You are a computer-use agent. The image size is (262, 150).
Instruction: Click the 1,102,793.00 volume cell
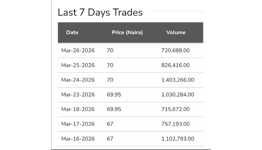click(178, 139)
